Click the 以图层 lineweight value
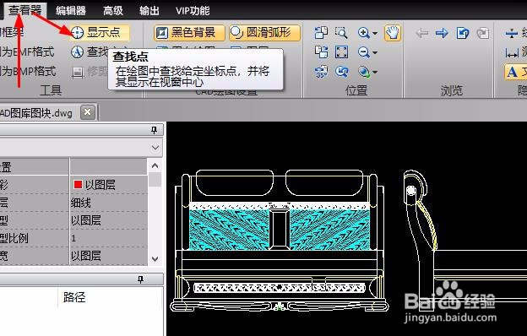 pos(108,256)
